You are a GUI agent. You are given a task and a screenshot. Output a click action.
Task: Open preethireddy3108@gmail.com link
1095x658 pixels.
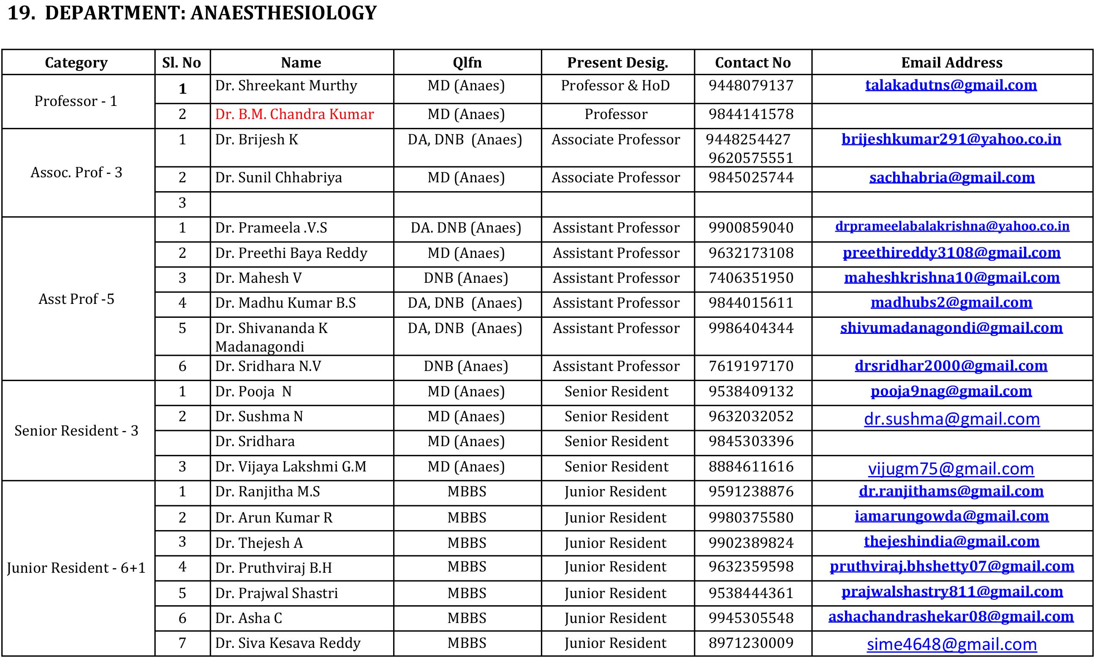click(x=951, y=253)
